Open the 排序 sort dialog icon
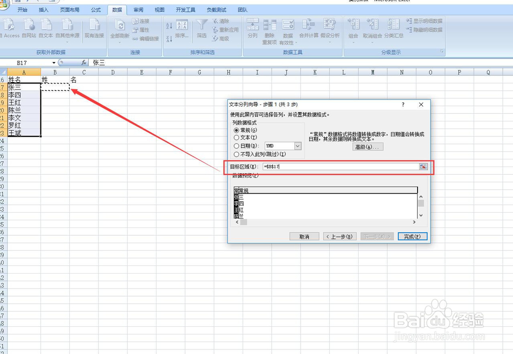Screen dimensions: 513x354 (x=182, y=29)
